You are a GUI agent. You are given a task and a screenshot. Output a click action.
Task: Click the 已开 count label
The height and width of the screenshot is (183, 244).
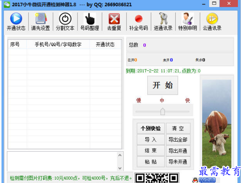click(x=132, y=60)
